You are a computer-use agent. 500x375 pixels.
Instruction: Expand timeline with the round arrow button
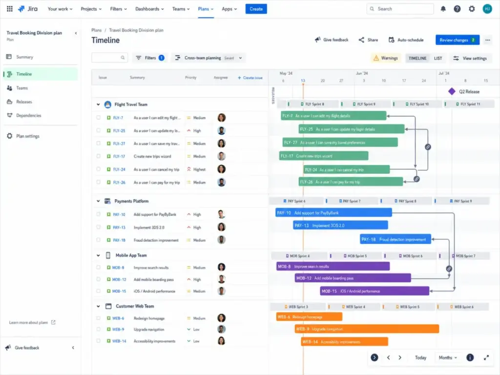pos(375,357)
